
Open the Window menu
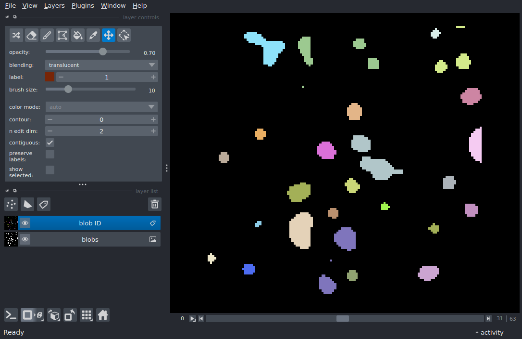coord(113,6)
